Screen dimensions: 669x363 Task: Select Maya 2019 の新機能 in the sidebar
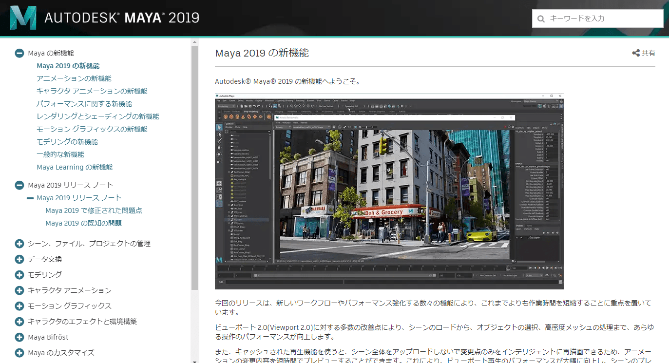[x=68, y=66]
